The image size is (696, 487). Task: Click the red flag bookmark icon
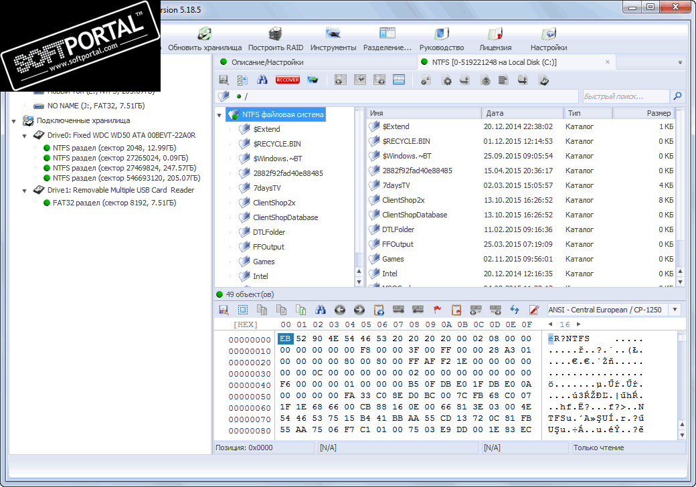click(x=437, y=310)
